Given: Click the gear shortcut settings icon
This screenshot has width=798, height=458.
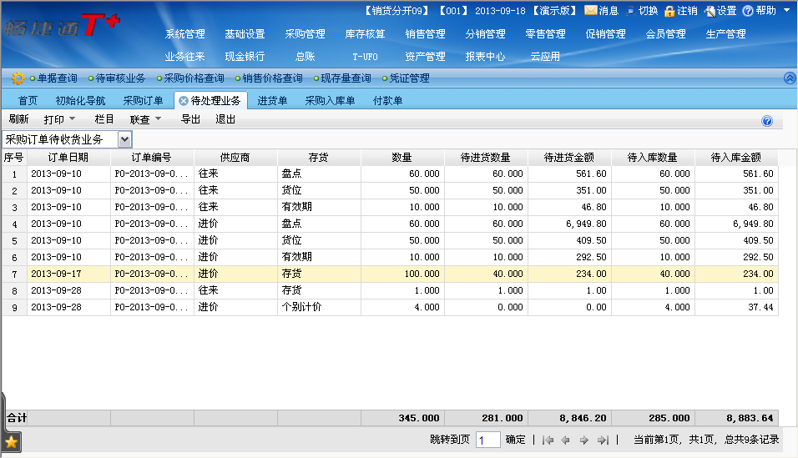Looking at the screenshot, I should click(x=18, y=78).
